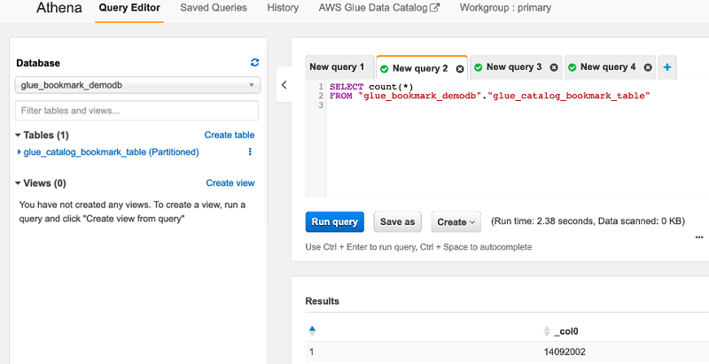Collapse the left sidebar panel arrow
This screenshot has height=364, width=709.
tap(284, 85)
